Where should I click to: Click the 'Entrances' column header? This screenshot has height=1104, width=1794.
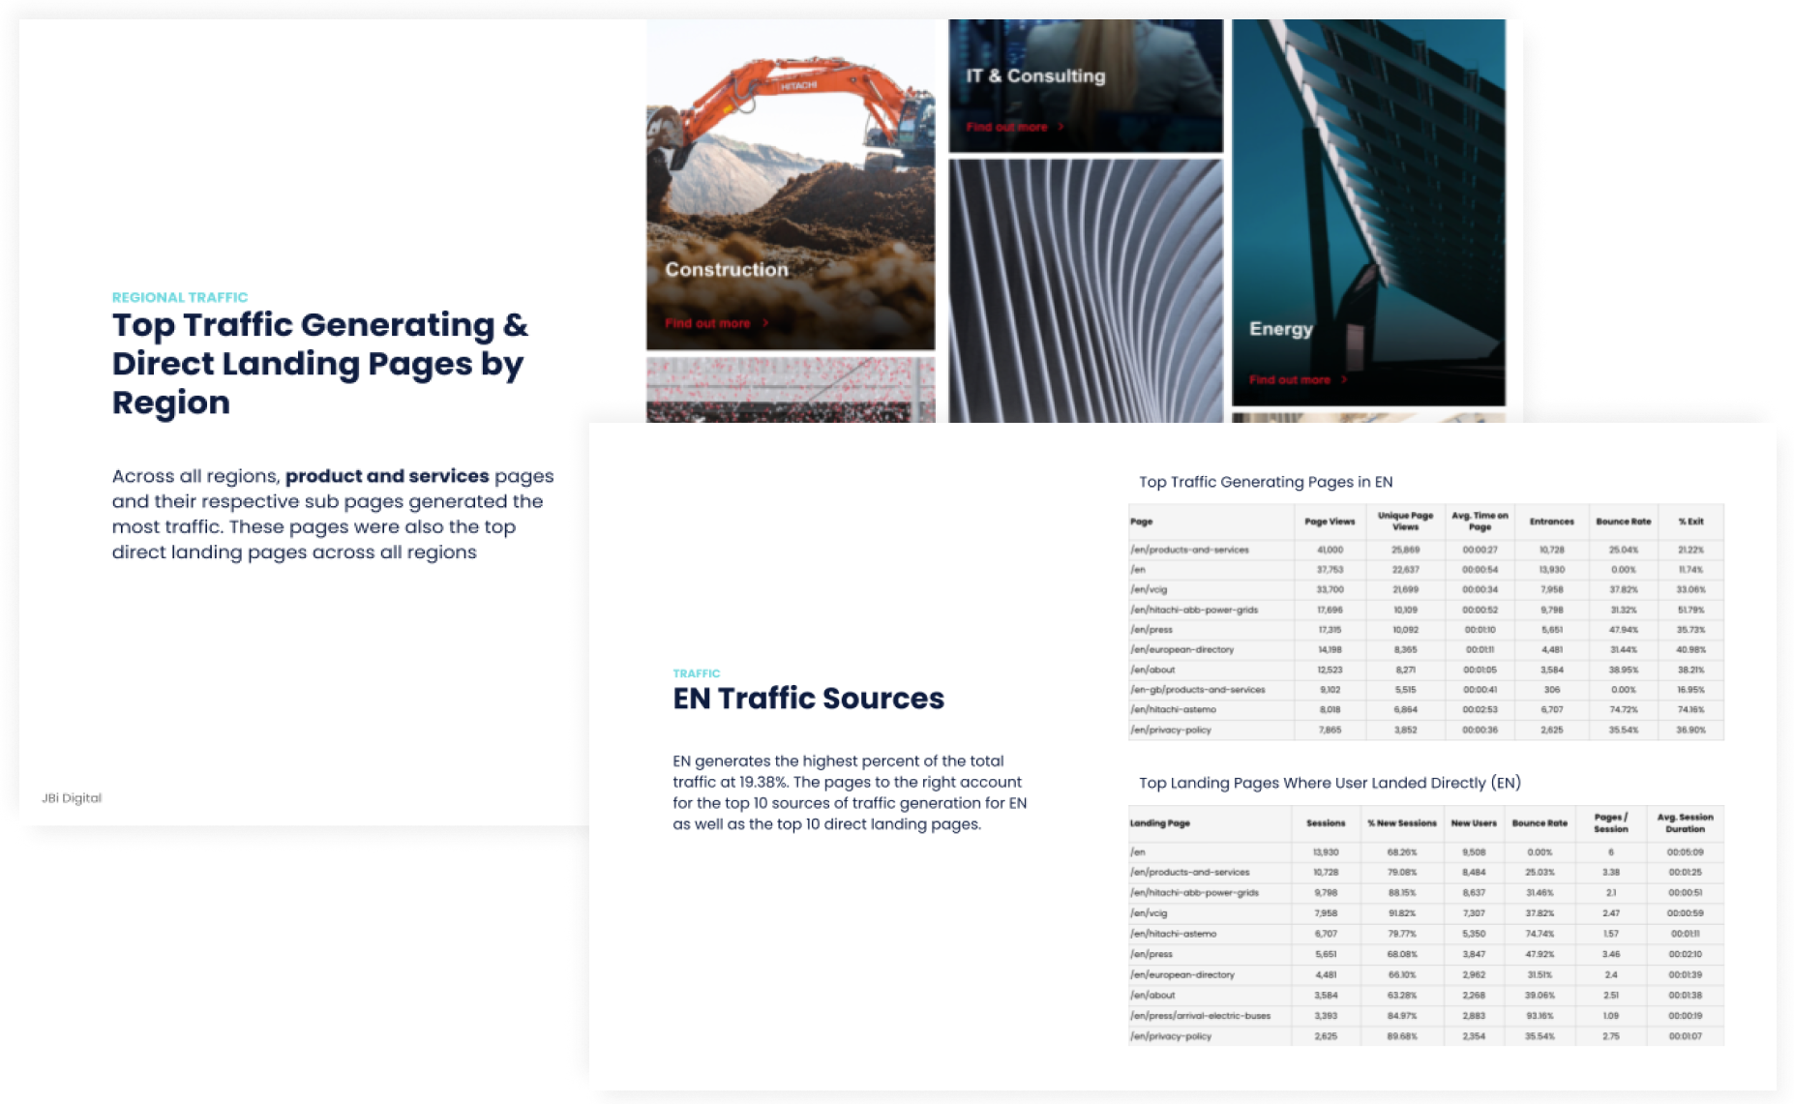coord(1551,522)
